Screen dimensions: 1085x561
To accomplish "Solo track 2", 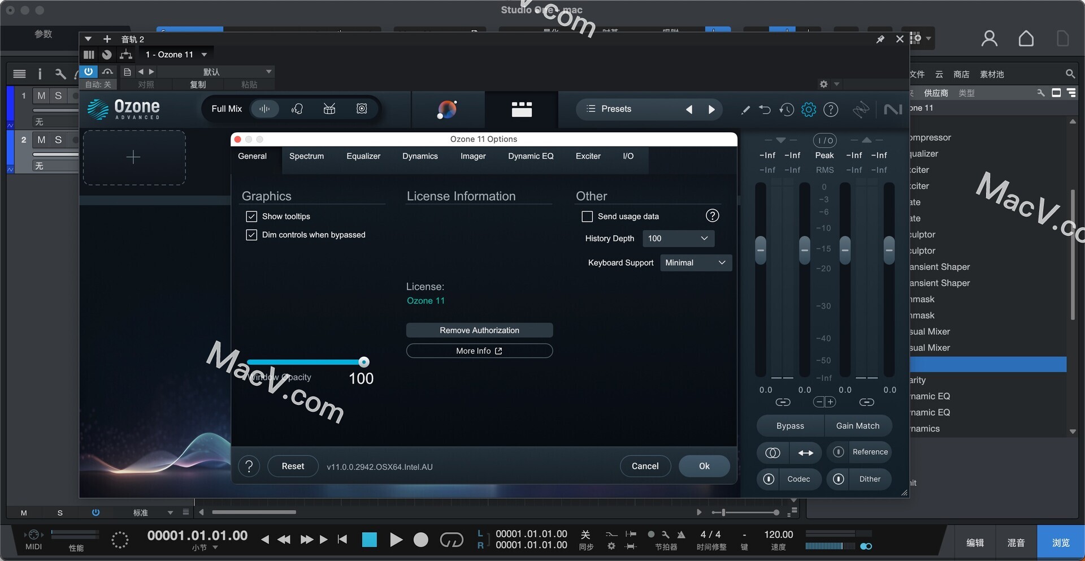I will (58, 140).
